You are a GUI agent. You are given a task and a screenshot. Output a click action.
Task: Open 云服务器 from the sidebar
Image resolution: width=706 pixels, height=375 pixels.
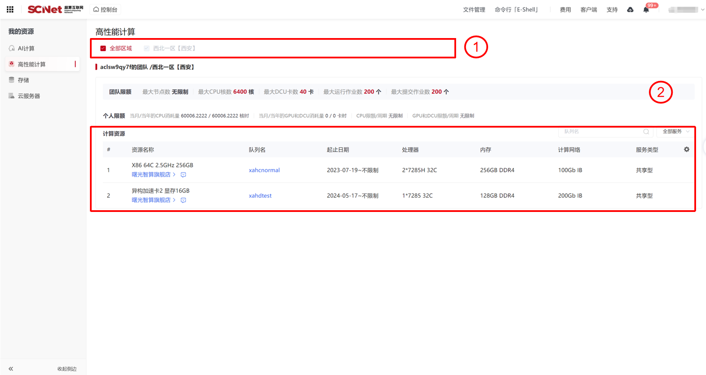[x=29, y=96]
